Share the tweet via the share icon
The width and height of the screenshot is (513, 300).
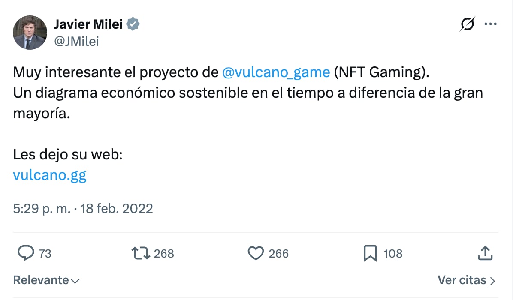[x=485, y=253]
